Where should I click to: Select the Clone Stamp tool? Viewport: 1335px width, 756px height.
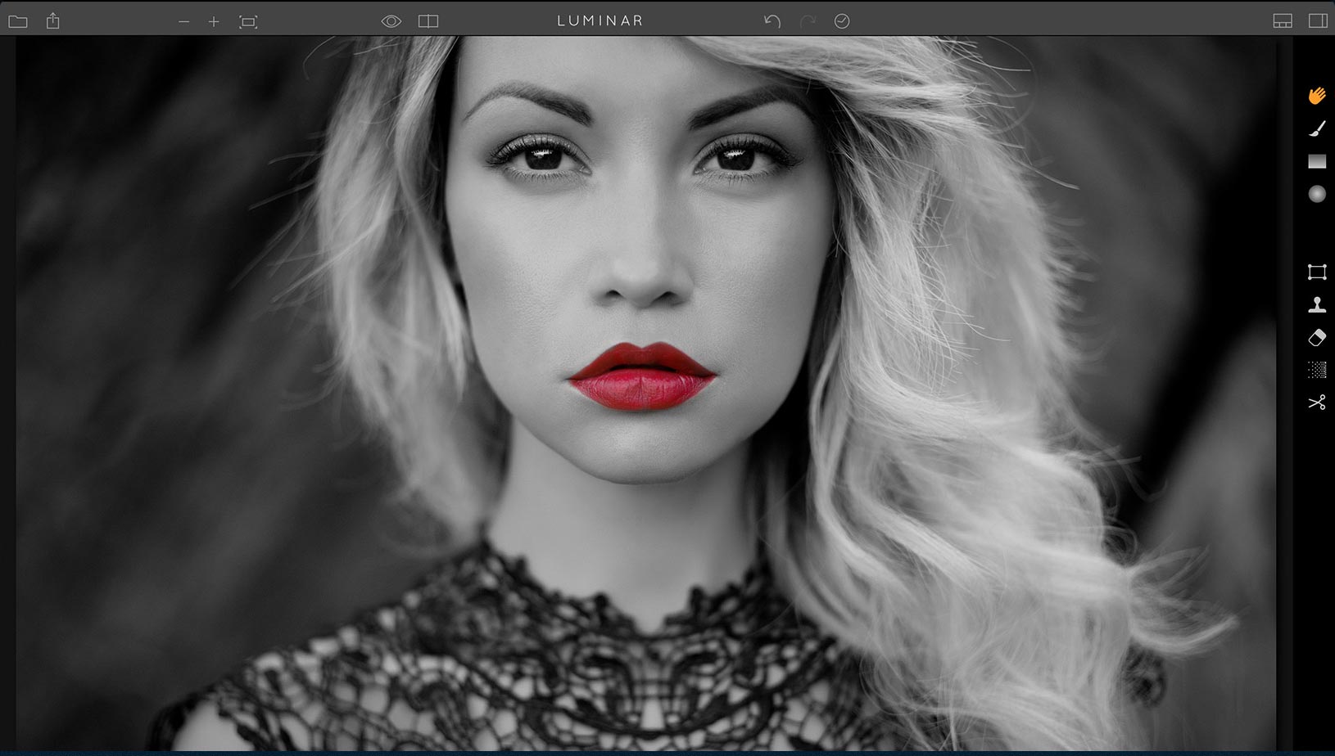click(x=1316, y=304)
